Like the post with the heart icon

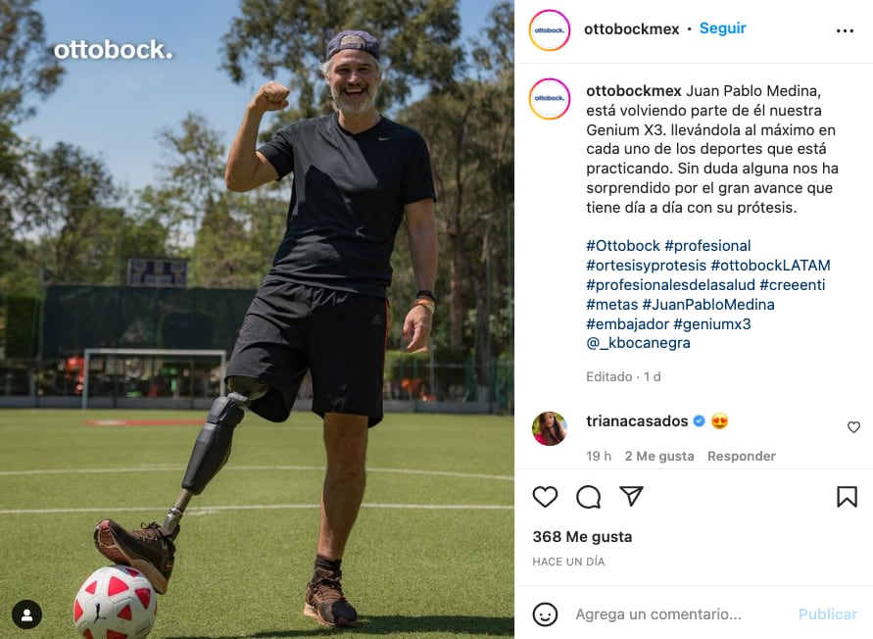tap(545, 496)
